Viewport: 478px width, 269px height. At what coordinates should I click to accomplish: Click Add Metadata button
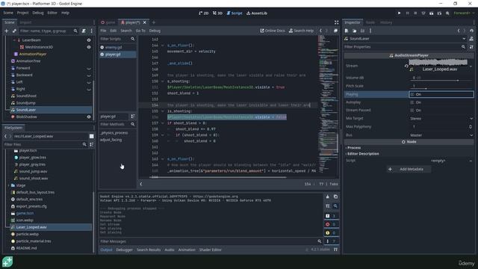click(x=409, y=169)
